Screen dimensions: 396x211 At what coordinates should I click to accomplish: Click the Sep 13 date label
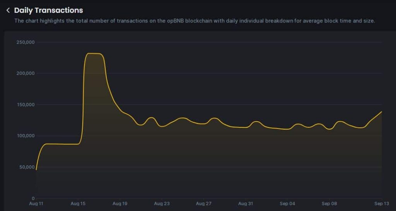382,203
